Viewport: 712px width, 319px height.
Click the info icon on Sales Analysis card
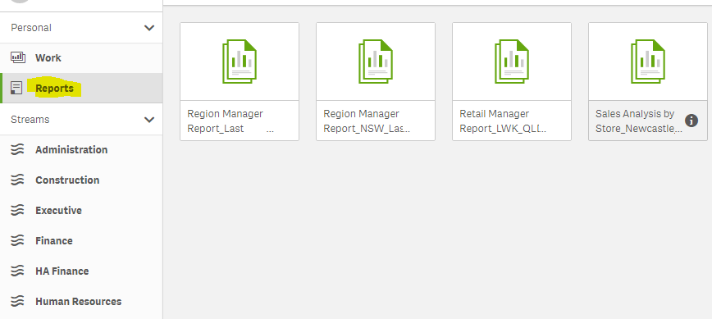tap(691, 121)
